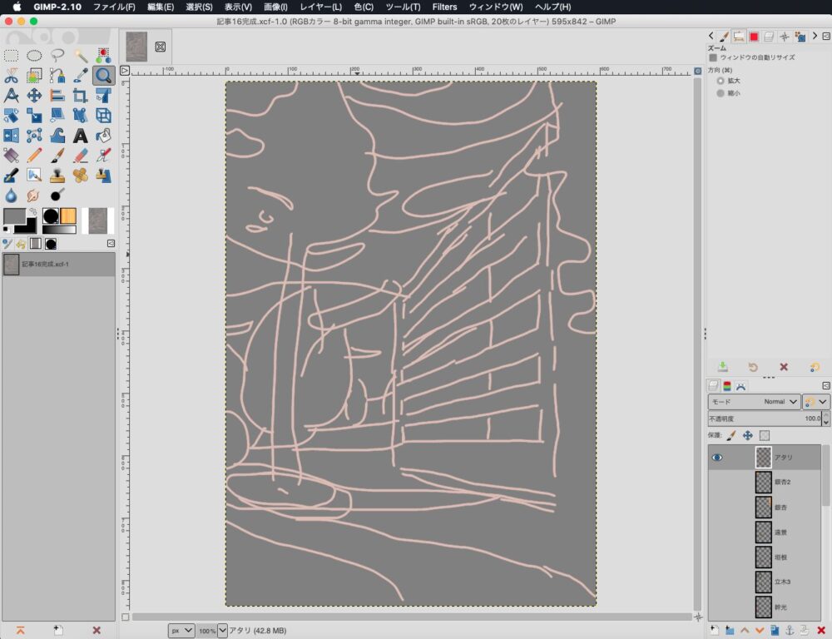Select the Pencil tool
Screen dimensions: 832x639
34,155
